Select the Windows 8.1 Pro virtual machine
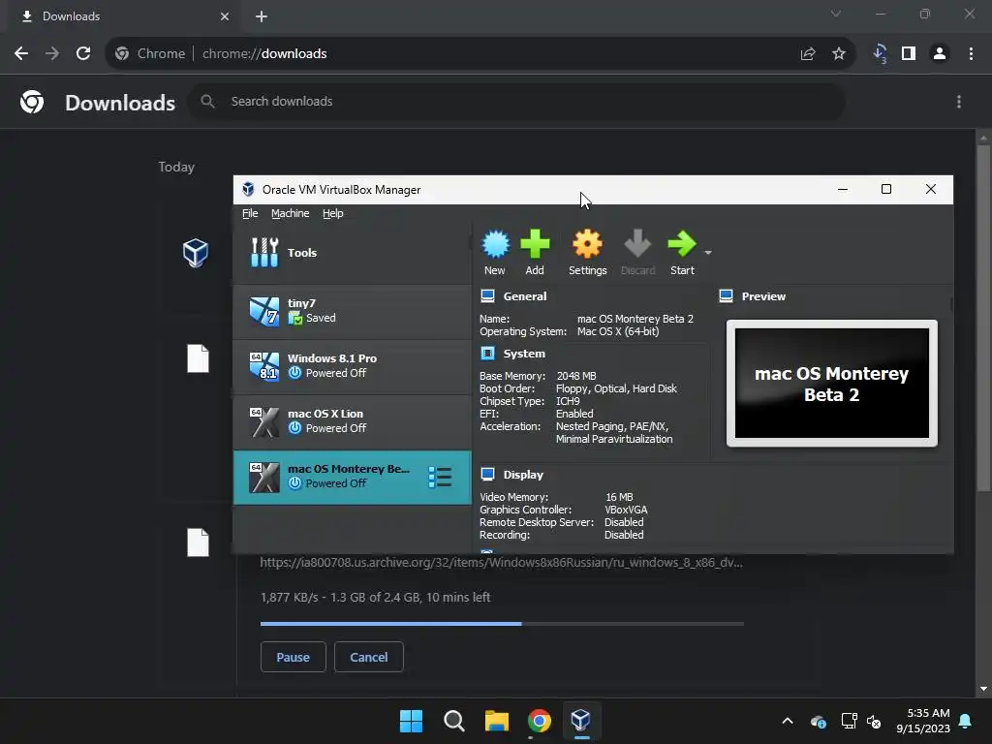Image resolution: width=992 pixels, height=744 pixels. point(353,366)
